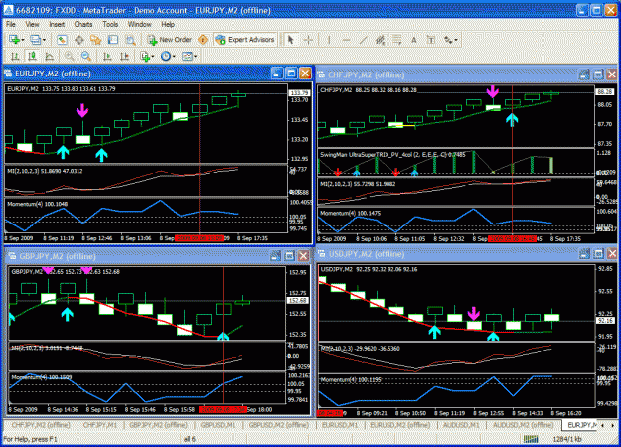
Task: Click the New Chart toolbar icon
Action: pos(15,40)
